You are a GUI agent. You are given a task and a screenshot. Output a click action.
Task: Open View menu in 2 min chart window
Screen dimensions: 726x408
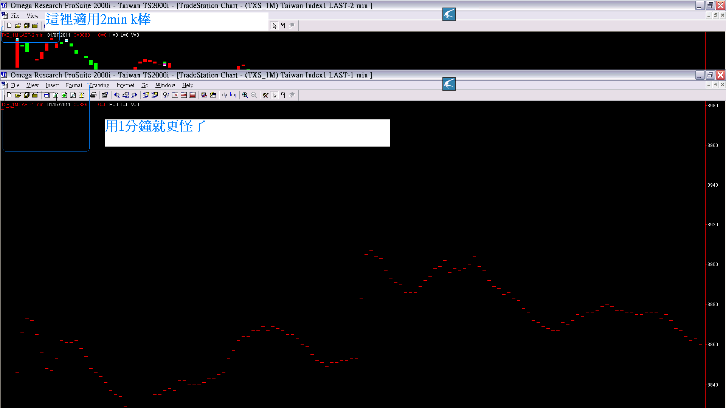click(x=33, y=16)
